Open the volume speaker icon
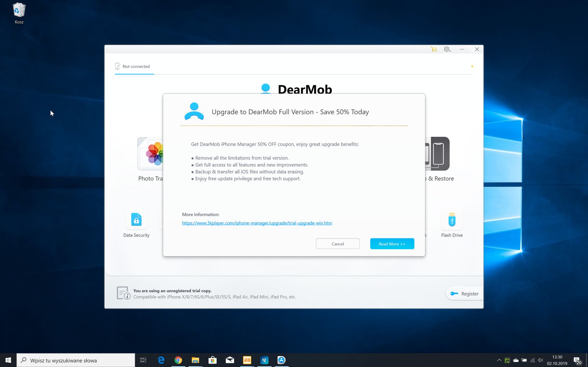The height and width of the screenshot is (367, 588). point(540,360)
